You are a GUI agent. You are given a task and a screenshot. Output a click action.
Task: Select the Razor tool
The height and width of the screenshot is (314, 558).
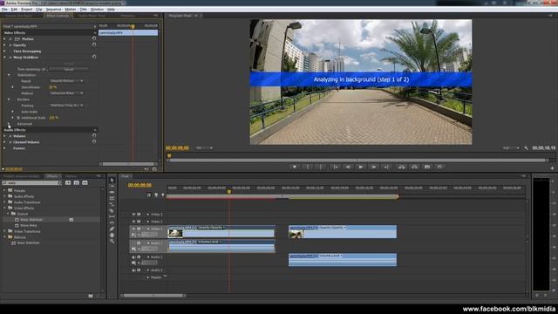point(112,210)
